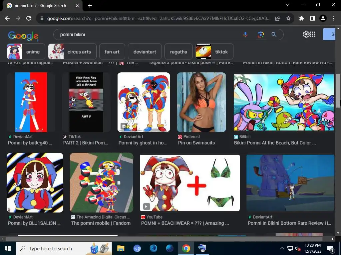The image size is (341, 255).
Task: Click the share page icon in address bar
Action: pyautogui.click(x=278, y=19)
